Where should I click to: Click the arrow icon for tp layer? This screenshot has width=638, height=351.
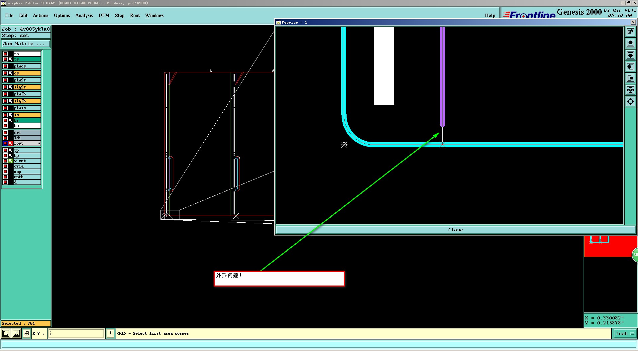(x=11, y=150)
